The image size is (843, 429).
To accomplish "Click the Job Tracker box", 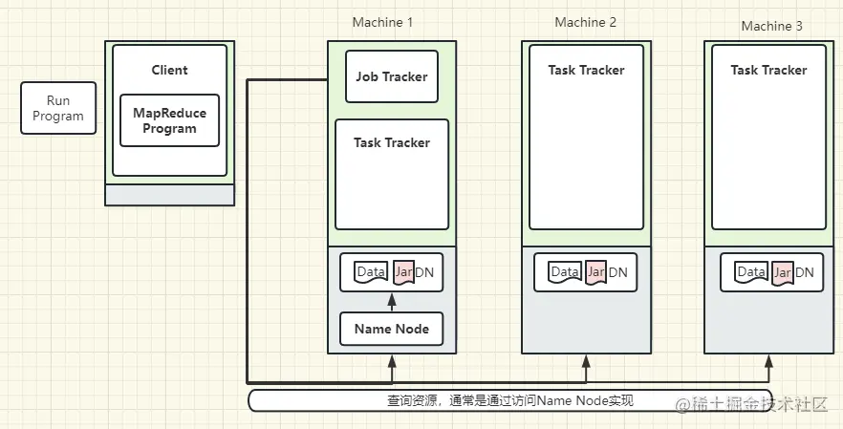I will pos(392,76).
